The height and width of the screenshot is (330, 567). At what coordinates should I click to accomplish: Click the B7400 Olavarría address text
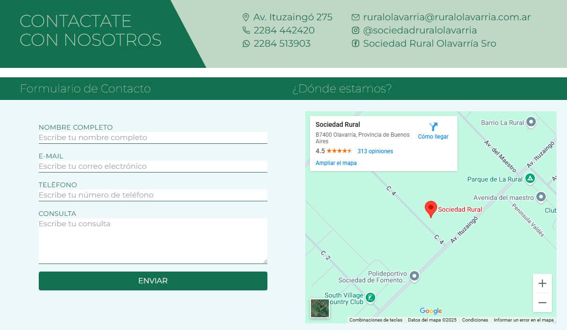pos(362,138)
